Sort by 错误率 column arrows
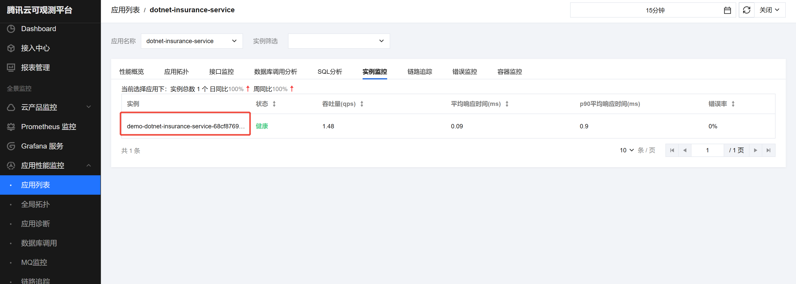This screenshot has width=796, height=284. (733, 104)
